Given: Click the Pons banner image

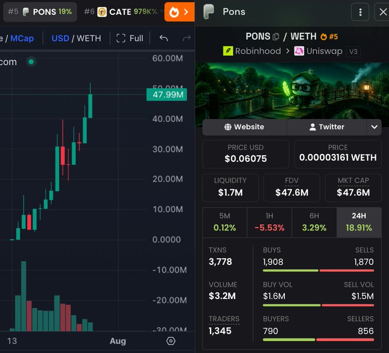Looking at the screenshot, I should tap(292, 91).
